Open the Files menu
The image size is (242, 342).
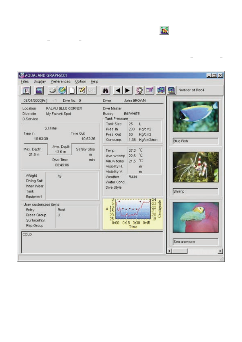[25, 81]
